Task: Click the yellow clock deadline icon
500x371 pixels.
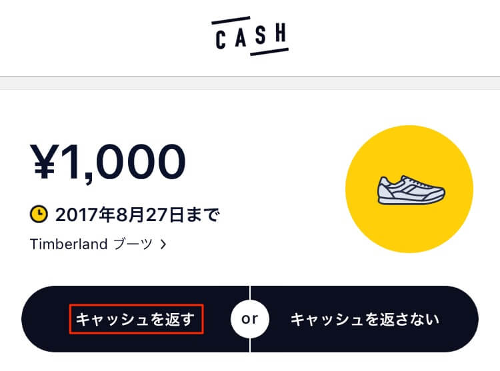Action: click(39, 214)
